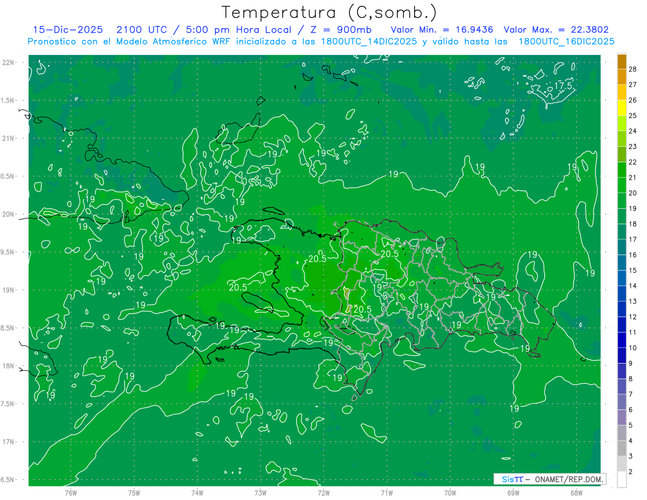Click the '75W' longitude axis label
Screen dimensions: 647x500
coord(134,492)
